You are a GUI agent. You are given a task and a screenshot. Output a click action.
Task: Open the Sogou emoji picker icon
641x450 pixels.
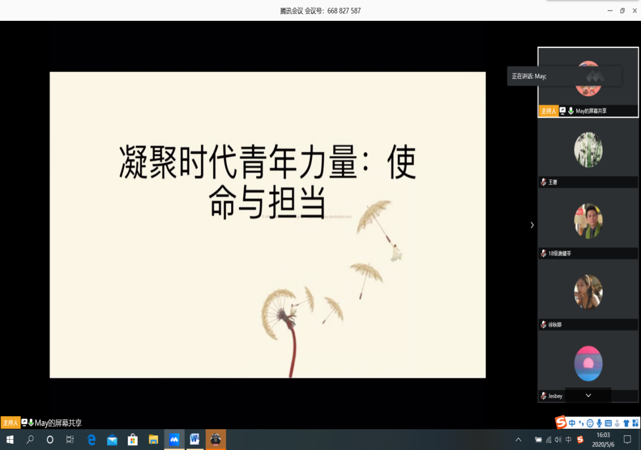point(590,422)
